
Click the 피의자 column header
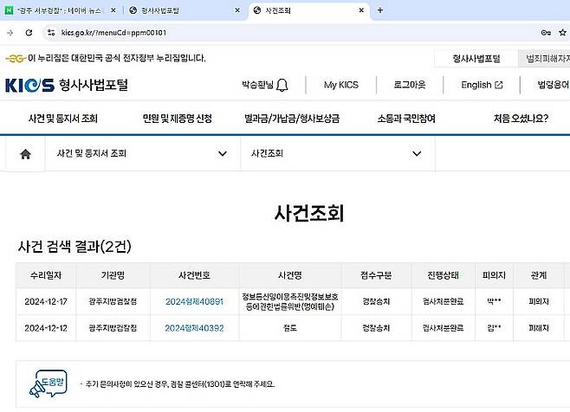point(494,275)
